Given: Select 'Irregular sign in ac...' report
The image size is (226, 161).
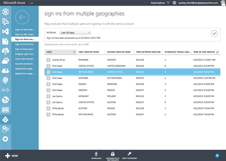Looking at the screenshot, I should [x=25, y=54].
